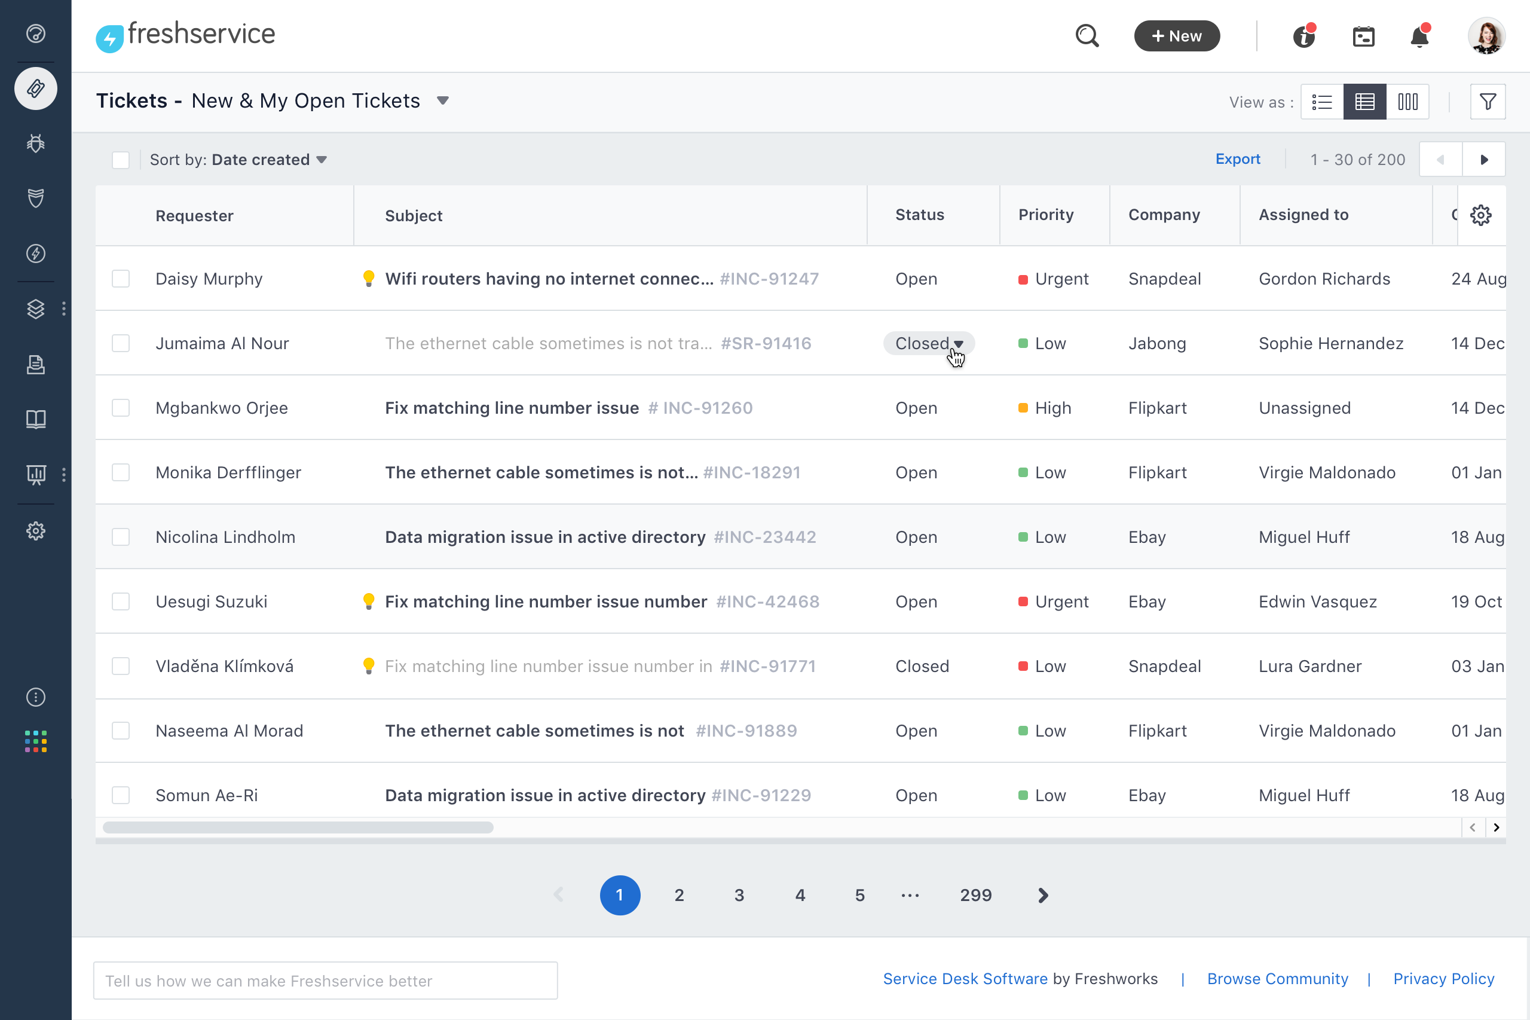The width and height of the screenshot is (1530, 1020).
Task: Open sidebar admin settings gear
Action: 36,531
